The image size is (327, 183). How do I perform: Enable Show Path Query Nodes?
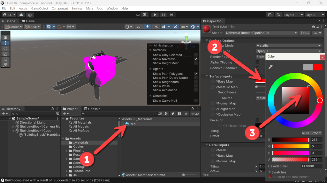coord(196,78)
